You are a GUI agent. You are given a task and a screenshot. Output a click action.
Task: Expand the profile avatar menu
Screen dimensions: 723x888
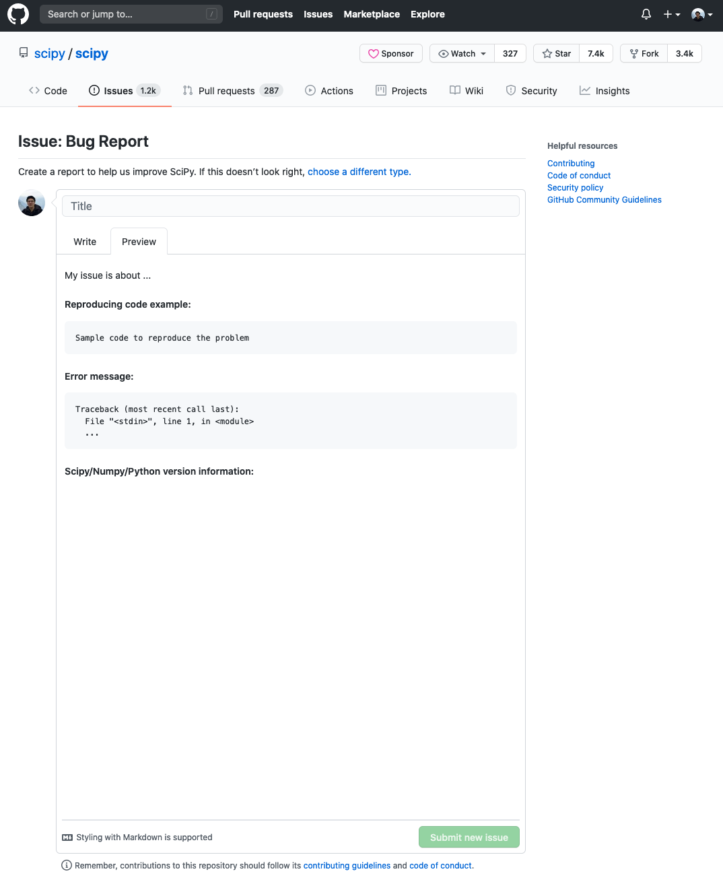pos(701,14)
